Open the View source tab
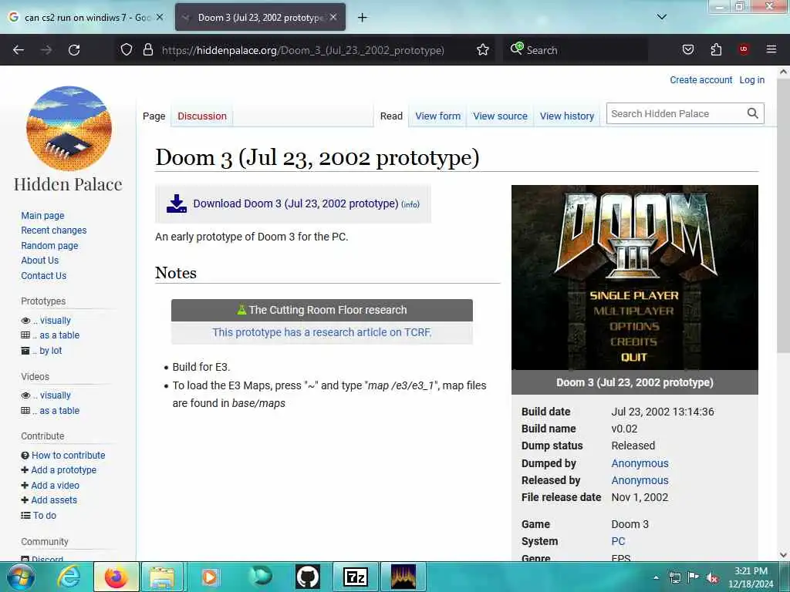Screen dimensions: 790x592 (x=500, y=116)
